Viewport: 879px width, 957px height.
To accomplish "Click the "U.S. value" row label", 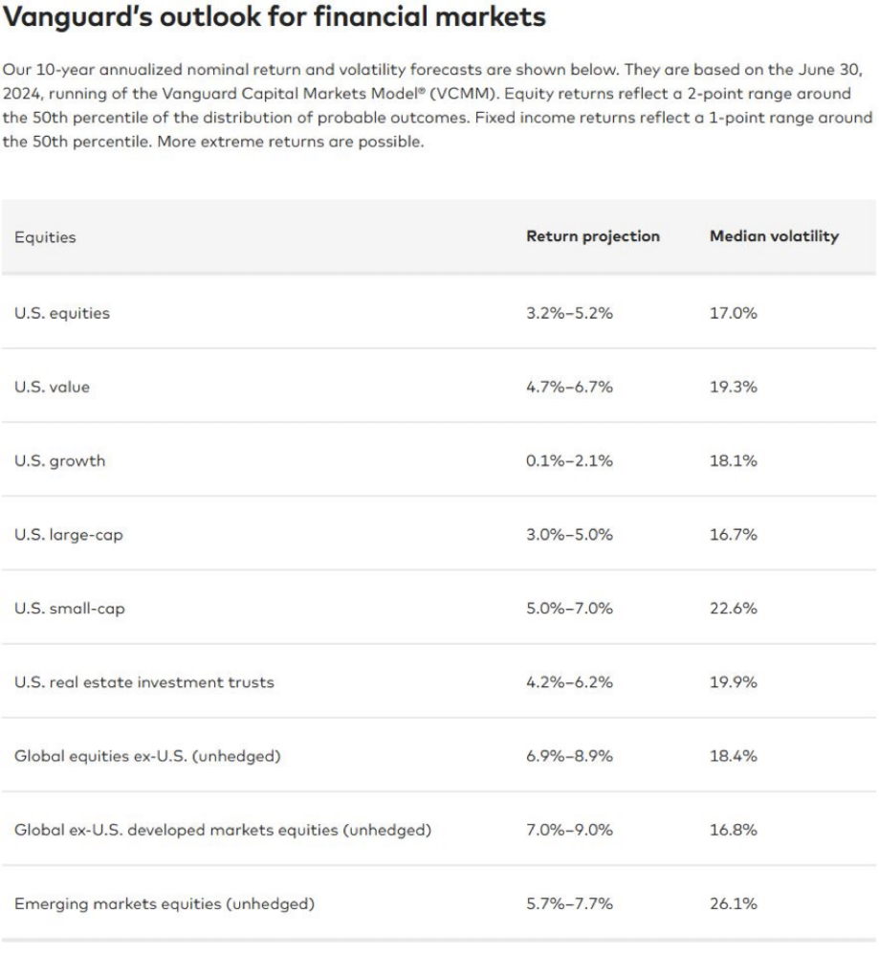I will coord(52,388).
